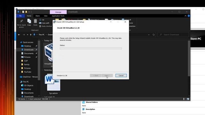Image resolution: width=205 pixels, height=115 pixels.
Task: Open the CLIP folder in sidebar
Action: click(26, 61)
